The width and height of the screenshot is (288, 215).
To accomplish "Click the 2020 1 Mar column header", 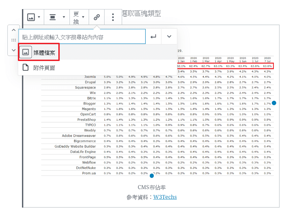I will pos(206,60).
